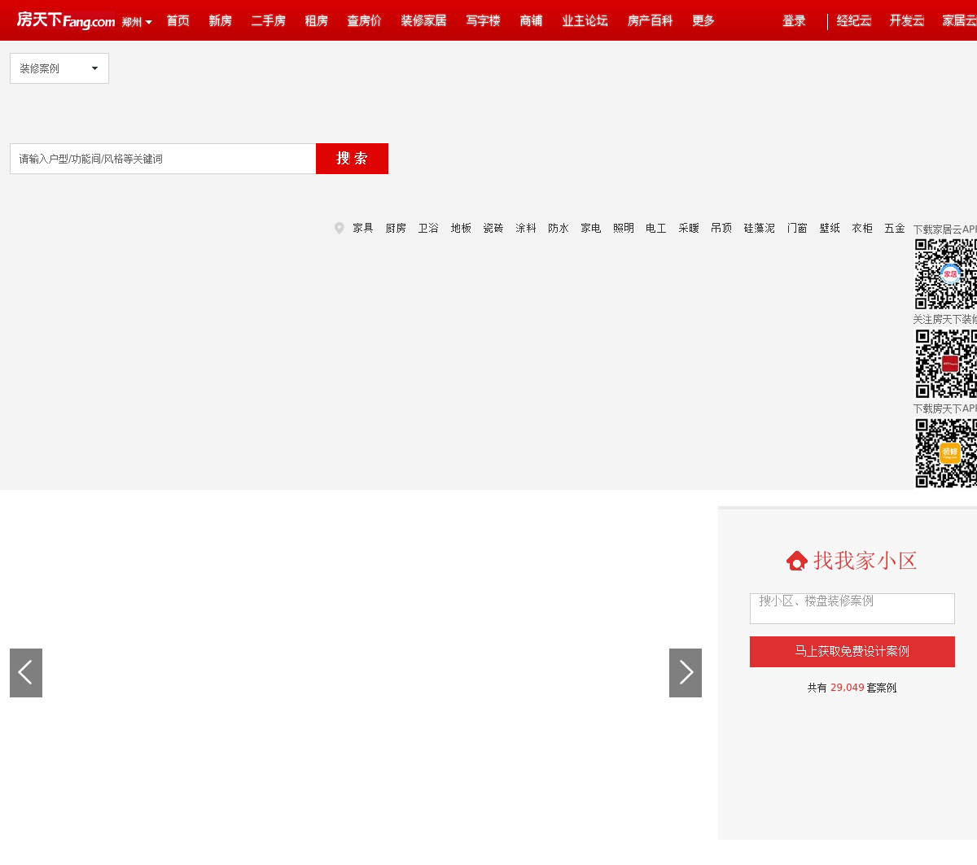Go to 新房 section
Image resolution: width=977 pixels, height=865 pixels.
(x=221, y=20)
